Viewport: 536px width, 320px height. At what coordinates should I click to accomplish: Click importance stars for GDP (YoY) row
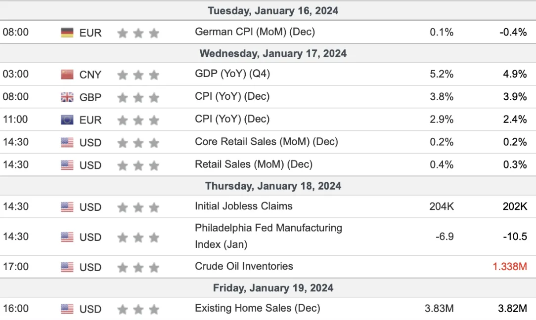tap(138, 75)
